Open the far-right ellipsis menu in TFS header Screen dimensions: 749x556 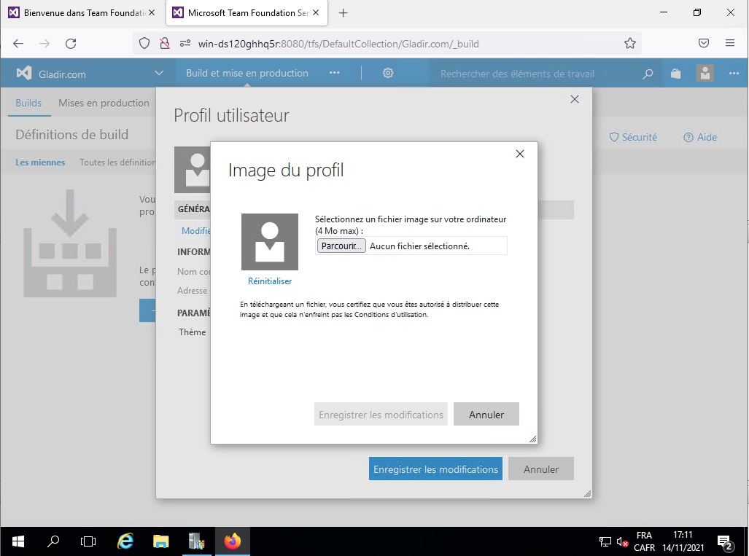point(734,74)
